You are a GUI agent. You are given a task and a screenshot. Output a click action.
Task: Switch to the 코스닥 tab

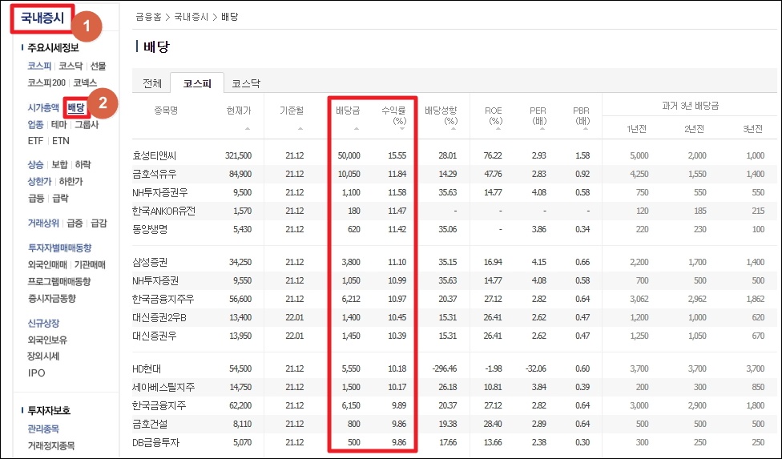(246, 83)
